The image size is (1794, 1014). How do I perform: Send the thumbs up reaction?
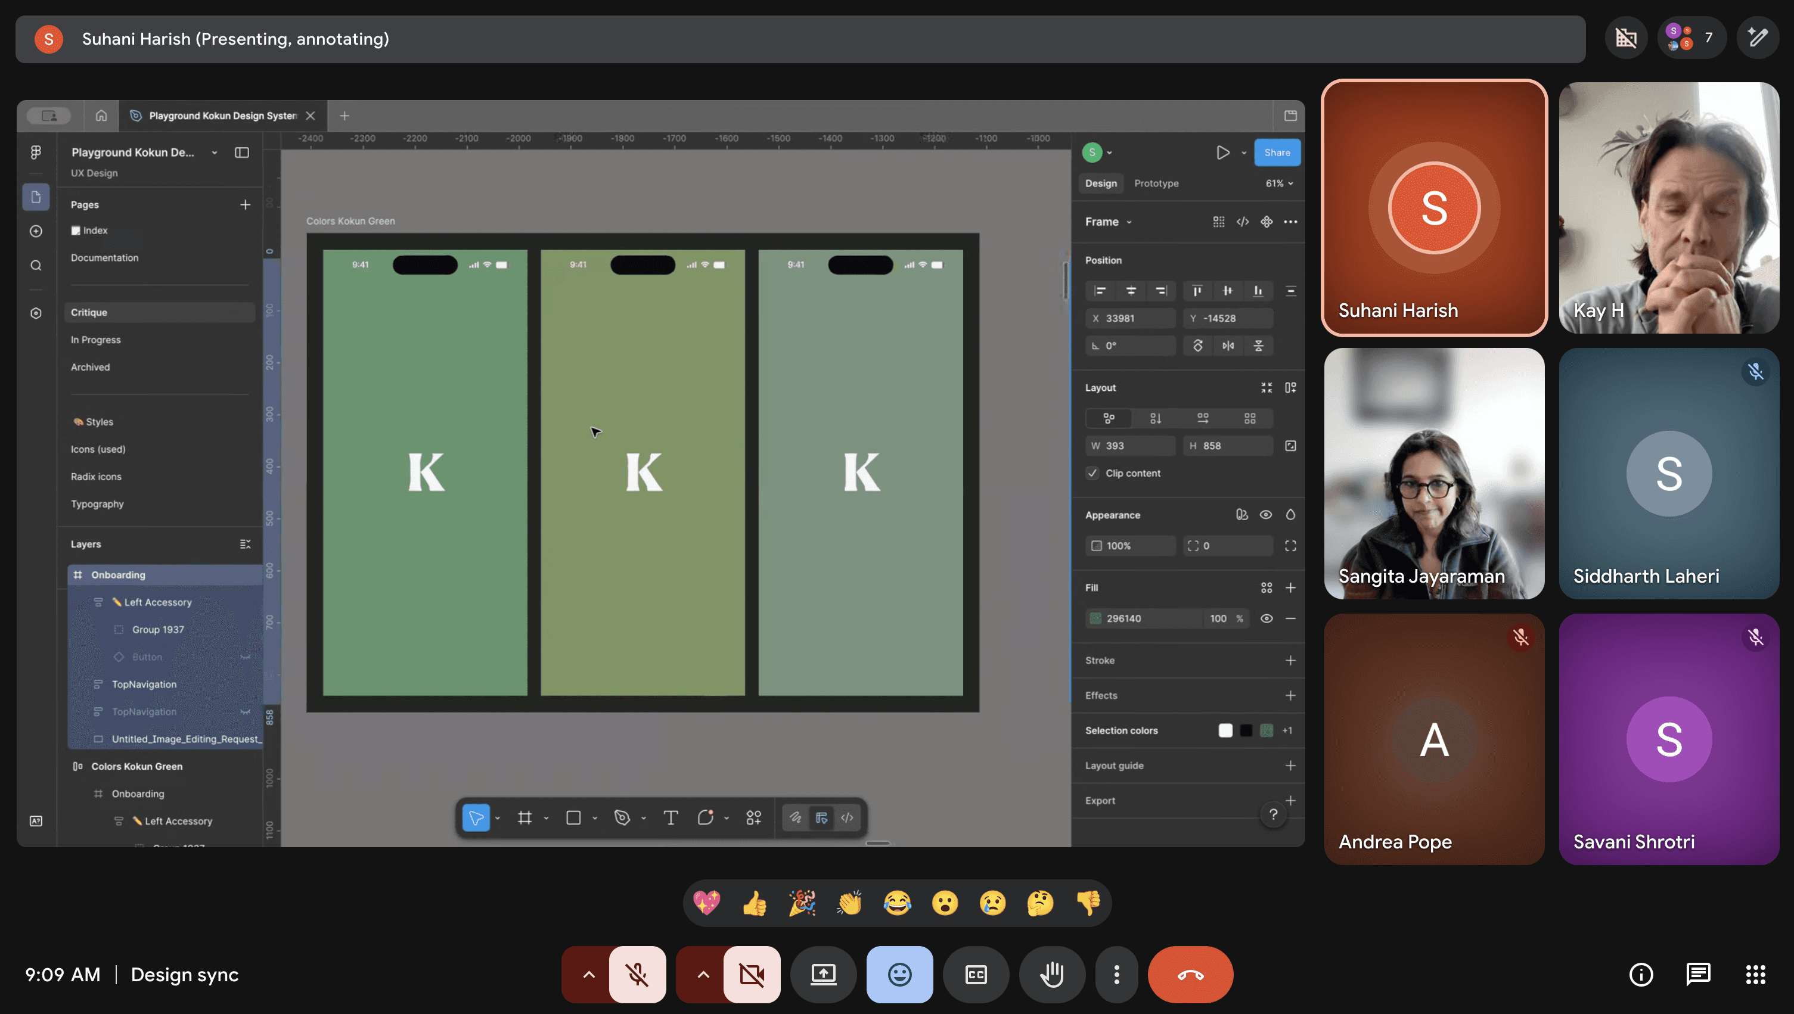[755, 903]
